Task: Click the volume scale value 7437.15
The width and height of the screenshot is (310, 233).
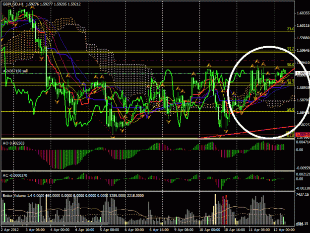Action: 302,195
